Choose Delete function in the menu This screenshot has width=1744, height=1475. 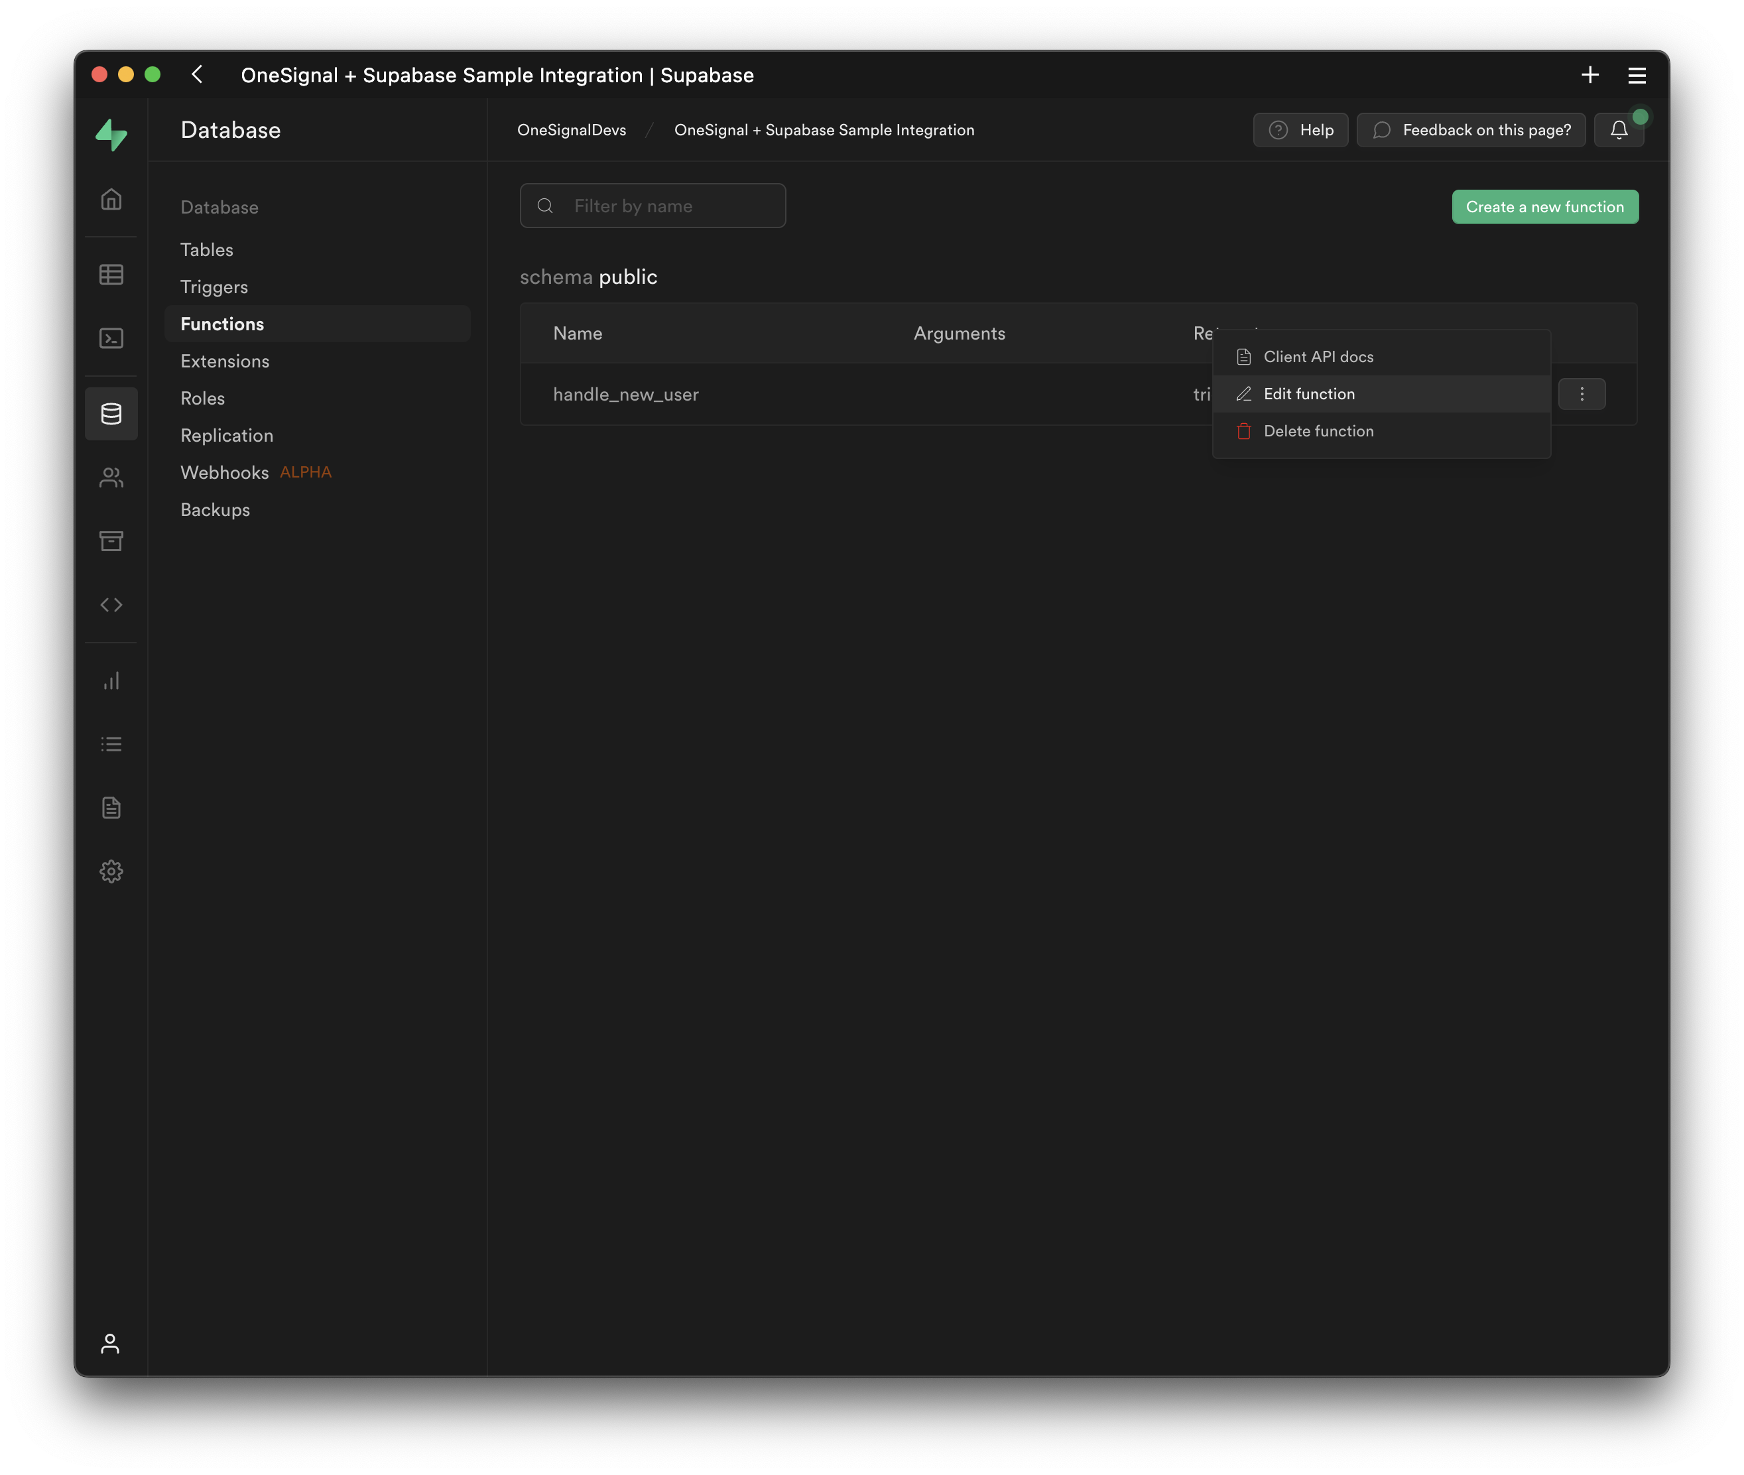(1318, 430)
